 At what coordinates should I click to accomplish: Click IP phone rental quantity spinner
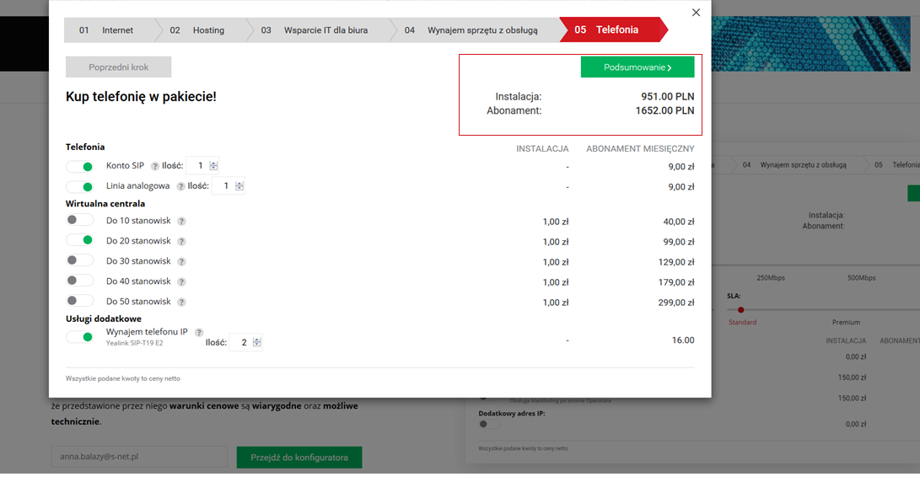point(257,342)
